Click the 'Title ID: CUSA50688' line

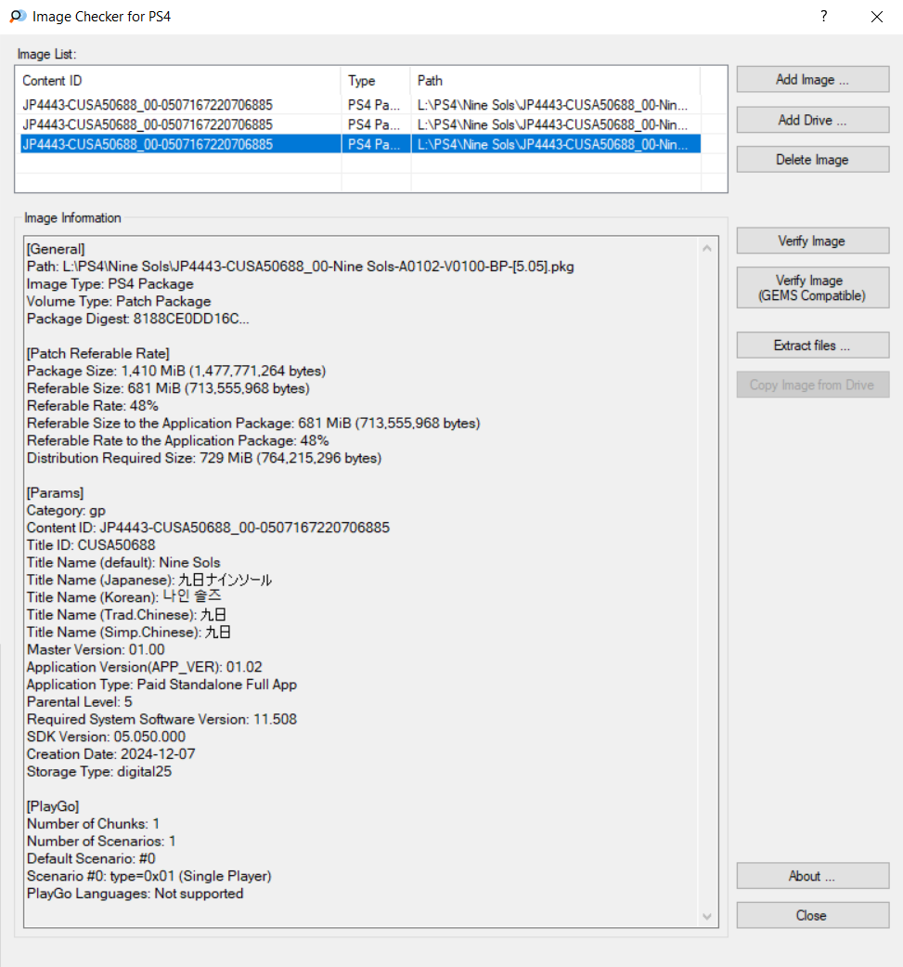91,545
